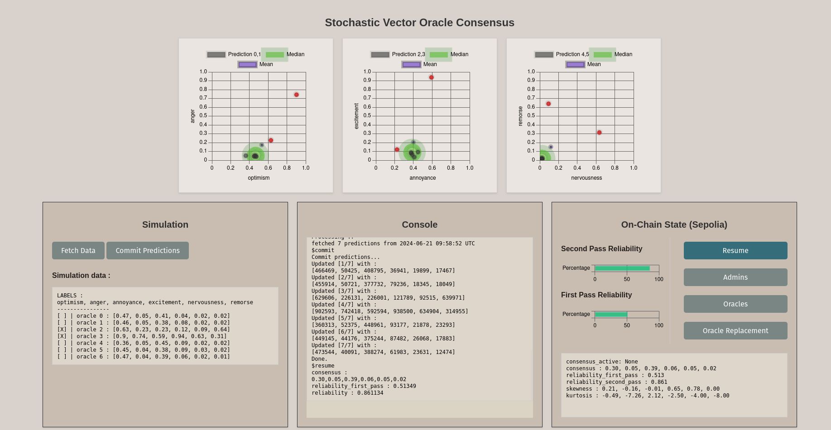Toggle Median legend in optimism chart

pos(274,54)
